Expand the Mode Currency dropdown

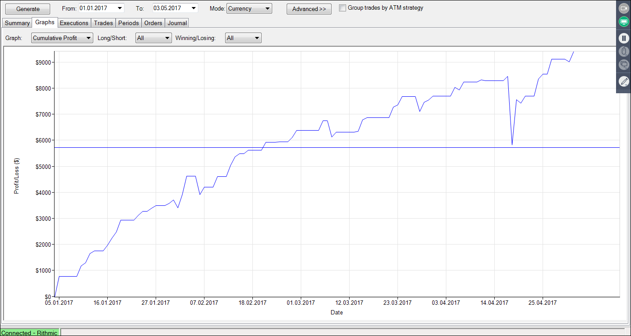267,9
